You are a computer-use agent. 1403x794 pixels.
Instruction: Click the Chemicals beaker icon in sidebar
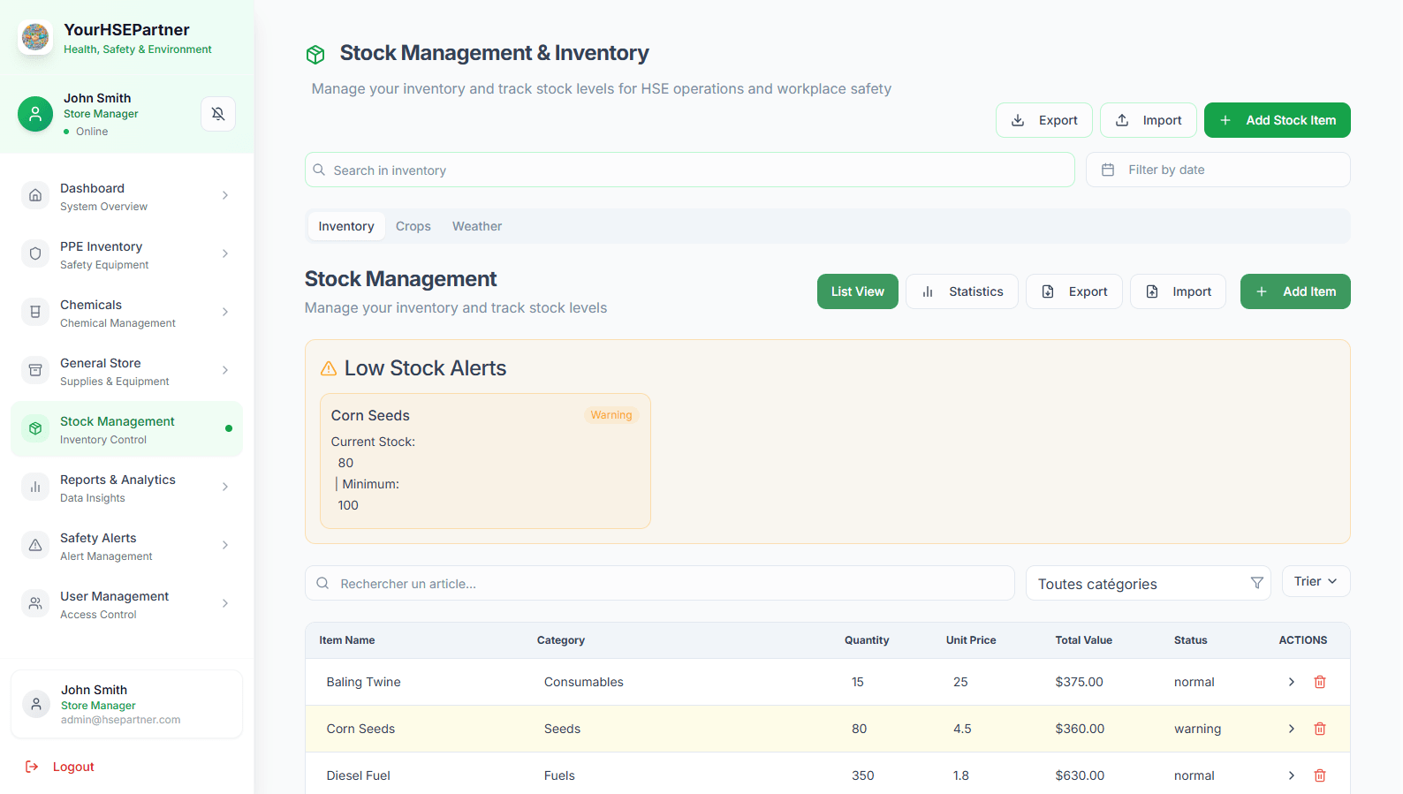[35, 312]
